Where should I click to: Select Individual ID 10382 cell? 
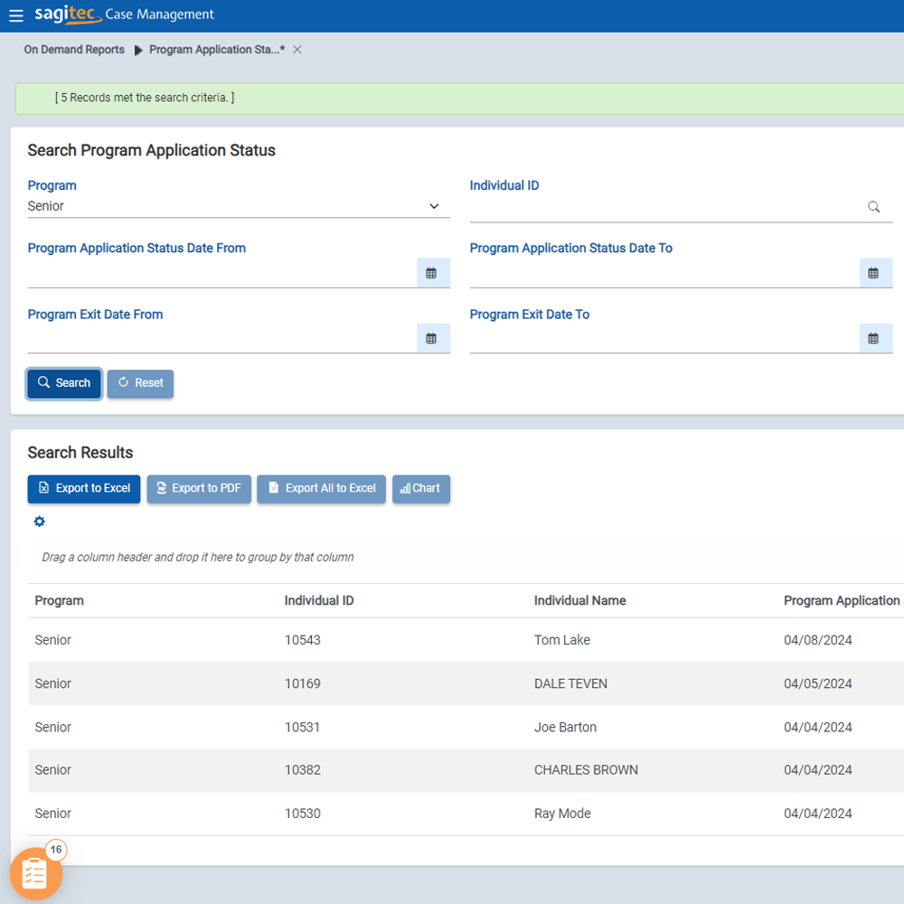pyautogui.click(x=303, y=770)
